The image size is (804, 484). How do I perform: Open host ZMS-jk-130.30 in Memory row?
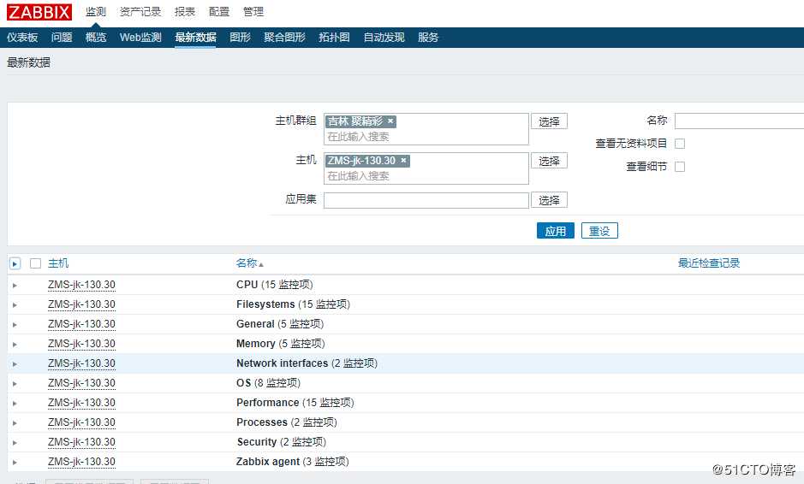(81, 344)
